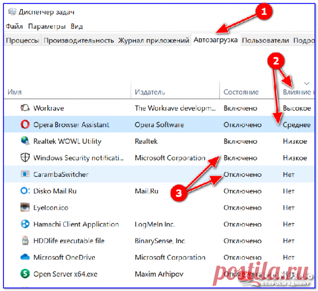
Task: Sort by the Состояние column header
Action: [241, 92]
